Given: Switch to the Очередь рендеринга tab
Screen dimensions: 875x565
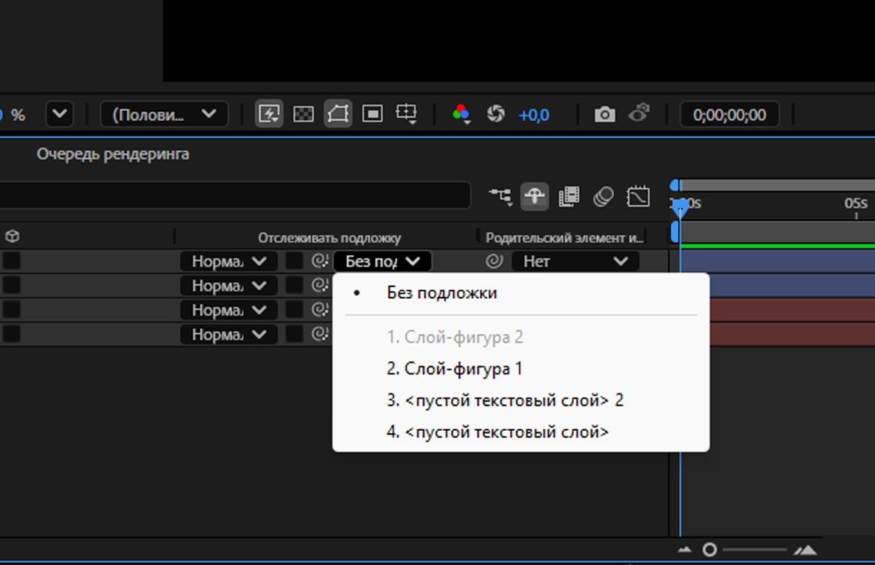Looking at the screenshot, I should tap(113, 155).
